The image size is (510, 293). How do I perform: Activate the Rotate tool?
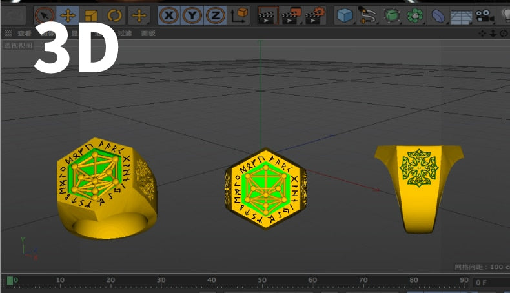pos(115,15)
